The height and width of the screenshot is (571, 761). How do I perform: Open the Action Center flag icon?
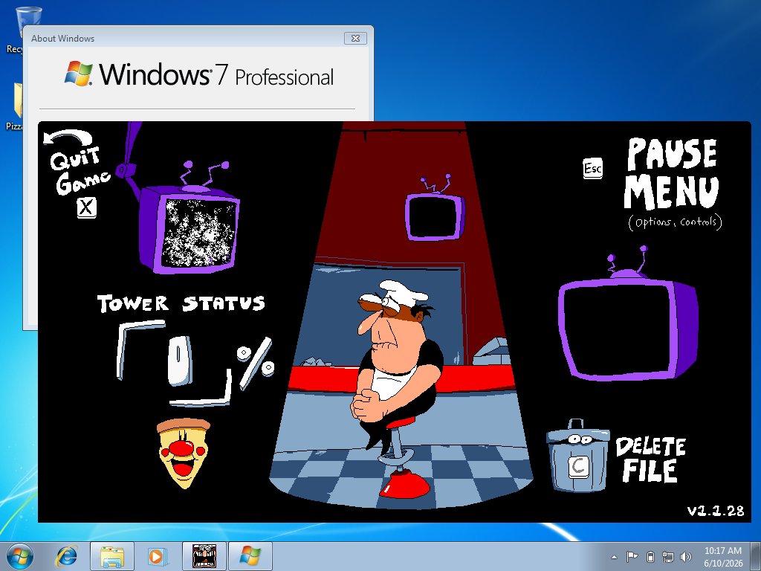(632, 556)
